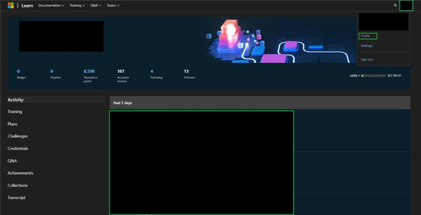Click the 0/1,799 XP text
The height and width of the screenshot is (215, 421).
tap(394, 76)
